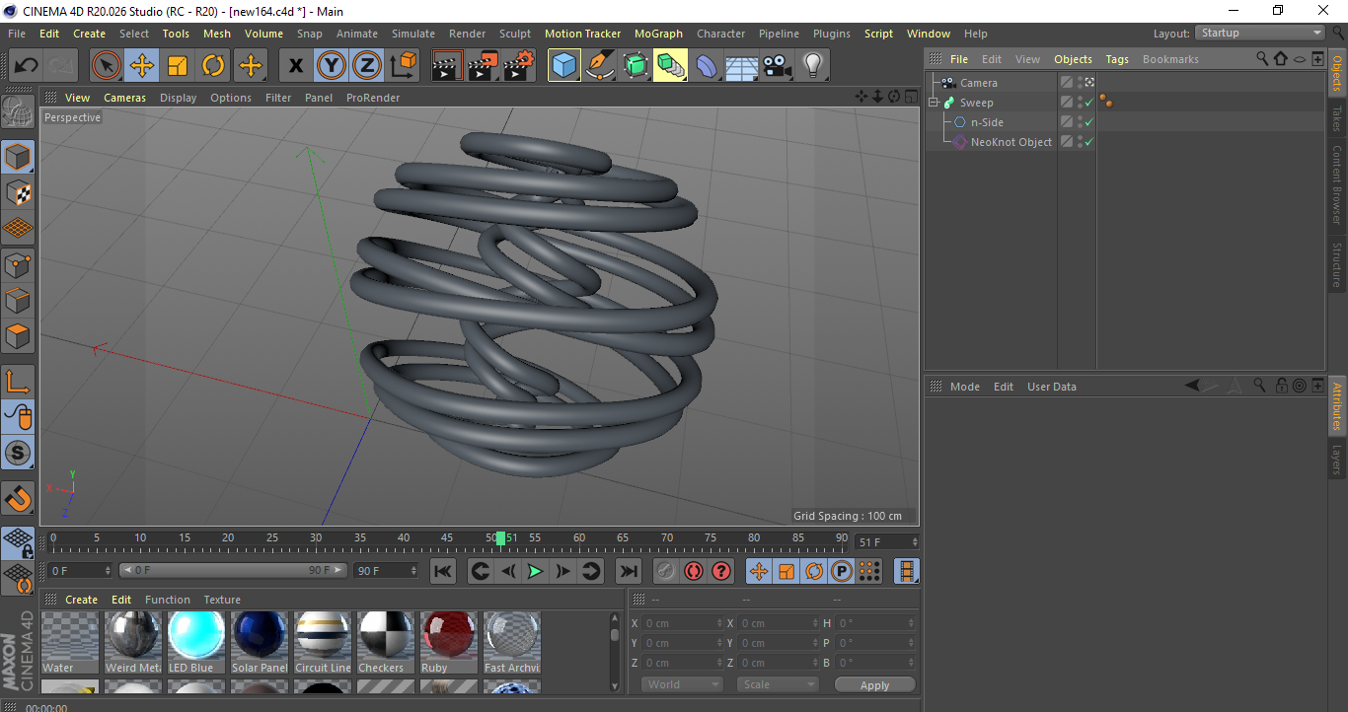The height and width of the screenshot is (712, 1348).
Task: Toggle NeoKnot Object enabled checkmark
Action: [1089, 142]
